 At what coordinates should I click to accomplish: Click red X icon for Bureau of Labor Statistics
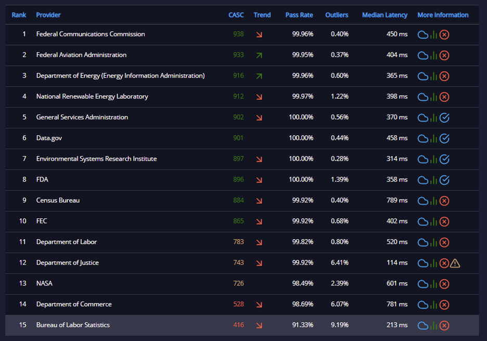click(x=444, y=326)
